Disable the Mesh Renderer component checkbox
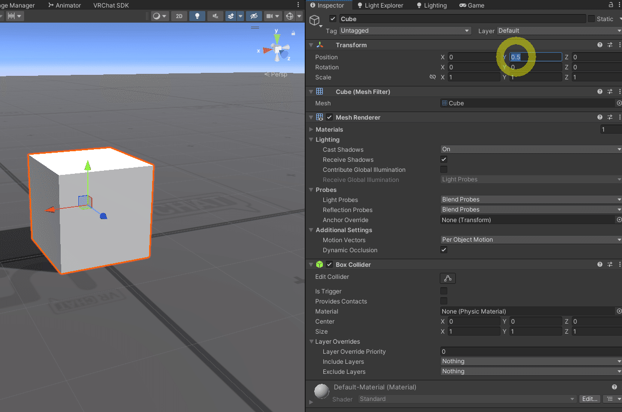622x412 pixels. point(329,118)
